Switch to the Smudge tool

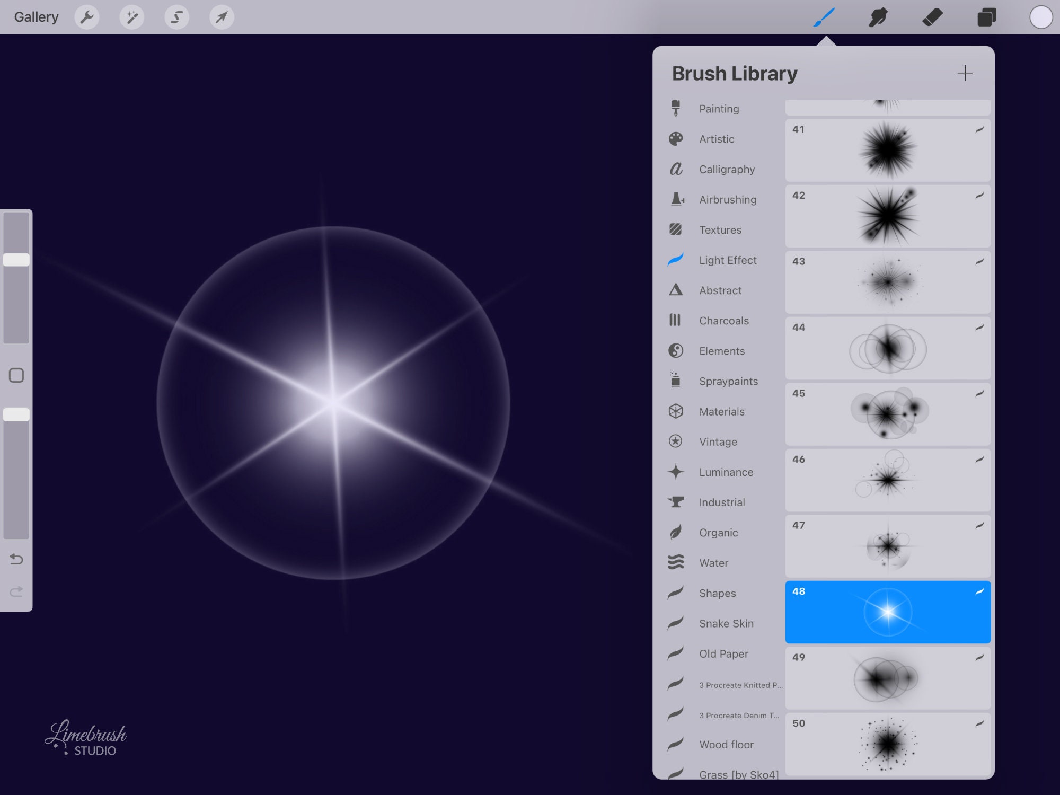pyautogui.click(x=878, y=16)
